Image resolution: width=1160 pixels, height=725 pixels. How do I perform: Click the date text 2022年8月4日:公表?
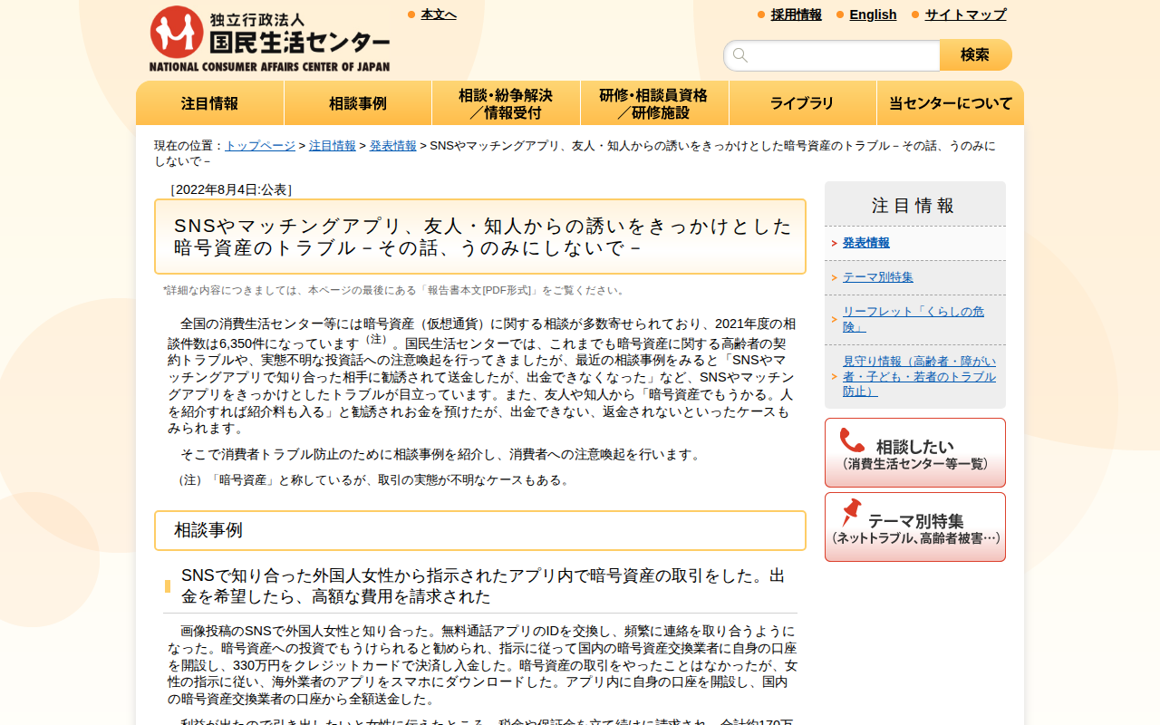(230, 189)
